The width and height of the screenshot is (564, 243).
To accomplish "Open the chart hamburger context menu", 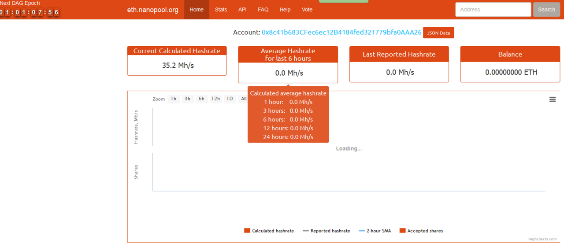I will pos(552,99).
